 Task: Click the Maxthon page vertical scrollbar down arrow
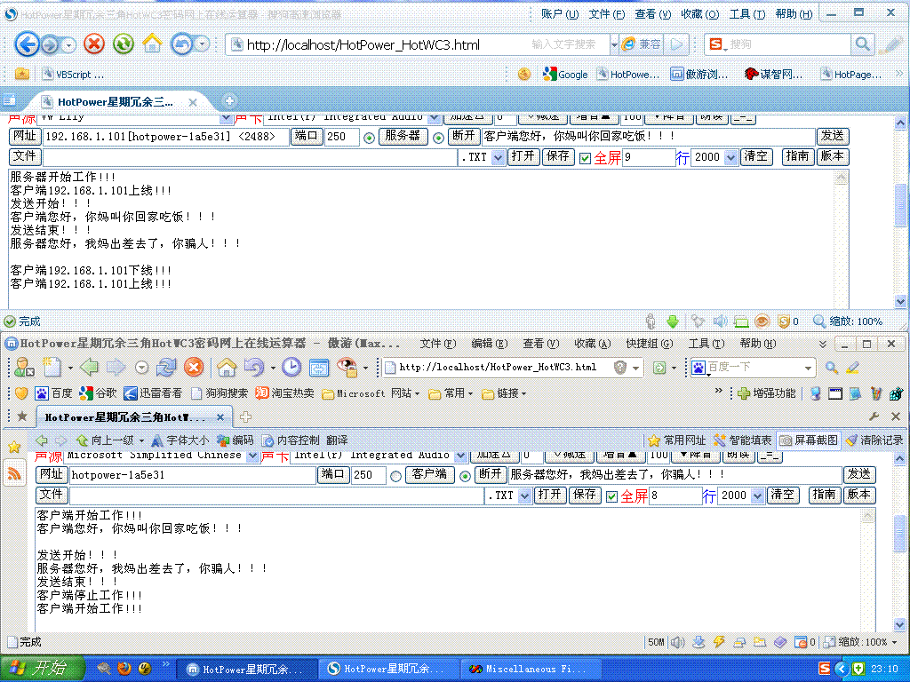pyautogui.click(x=900, y=624)
